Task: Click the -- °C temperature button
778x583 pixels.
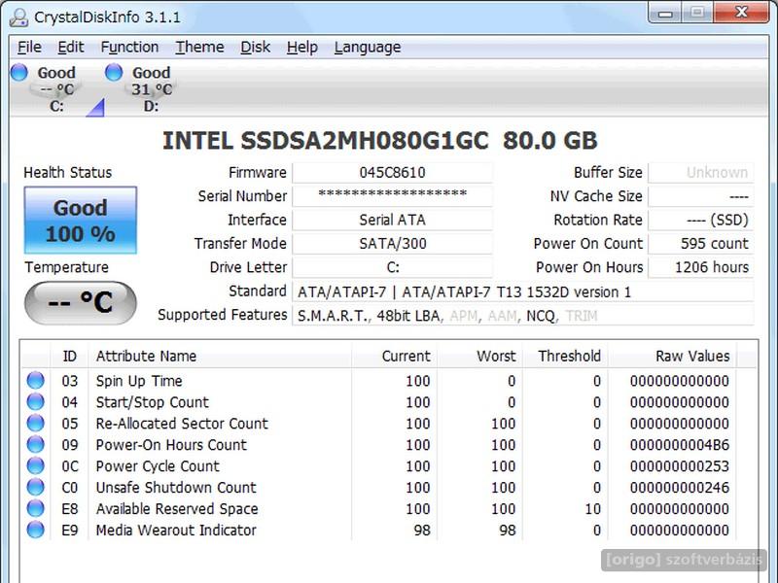Action: (81, 303)
